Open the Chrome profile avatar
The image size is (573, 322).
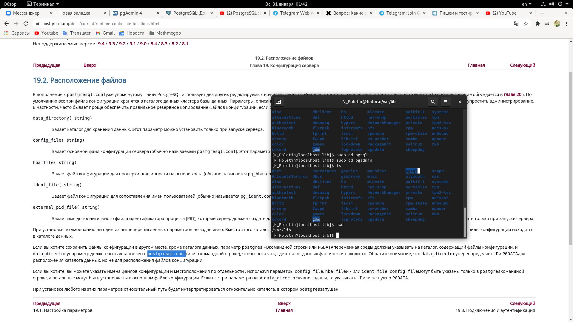pos(557,24)
